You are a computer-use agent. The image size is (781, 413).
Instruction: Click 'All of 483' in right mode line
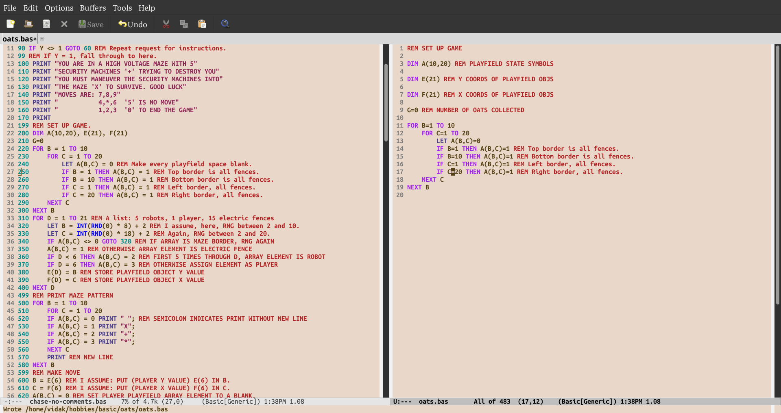click(x=492, y=402)
